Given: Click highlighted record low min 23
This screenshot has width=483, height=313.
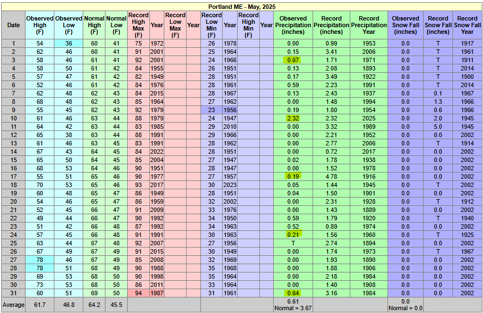Looking at the screenshot, I should [x=212, y=110].
